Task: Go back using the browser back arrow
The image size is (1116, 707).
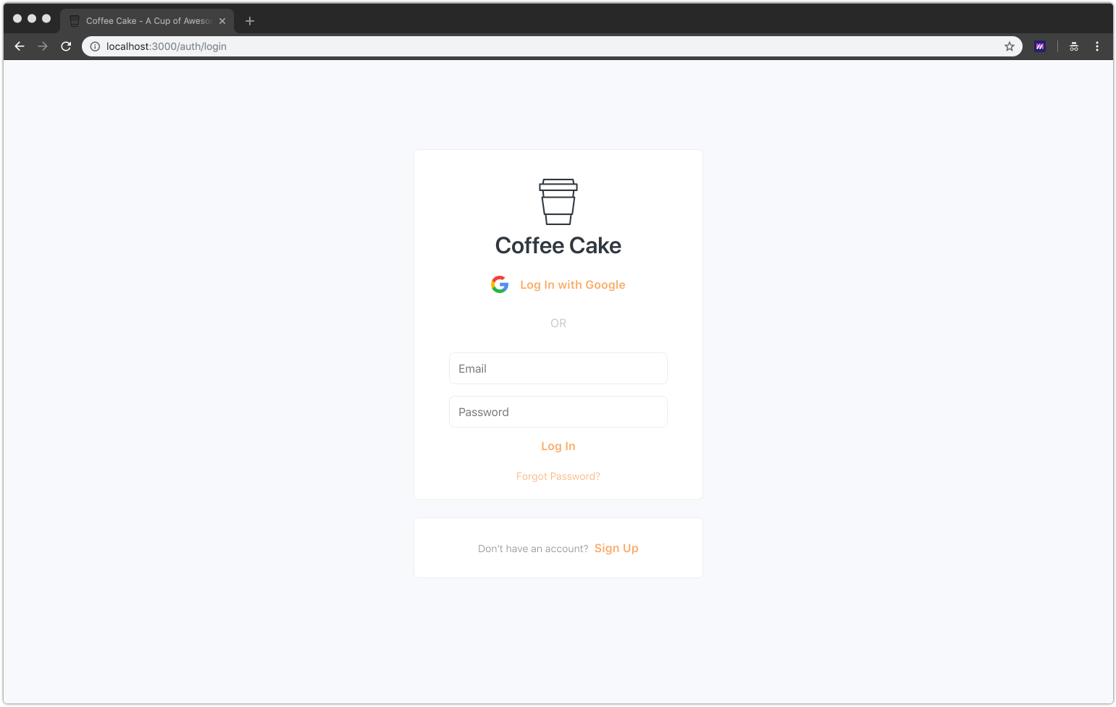Action: click(x=20, y=46)
